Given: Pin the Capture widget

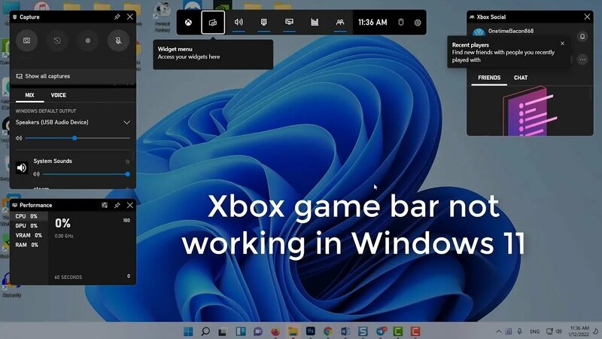Looking at the screenshot, I should point(117,17).
